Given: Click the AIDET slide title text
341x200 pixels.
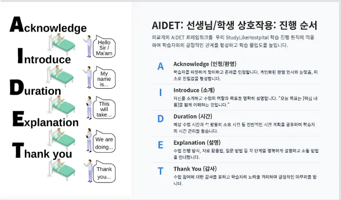Looking at the screenshot, I should 234,25.
